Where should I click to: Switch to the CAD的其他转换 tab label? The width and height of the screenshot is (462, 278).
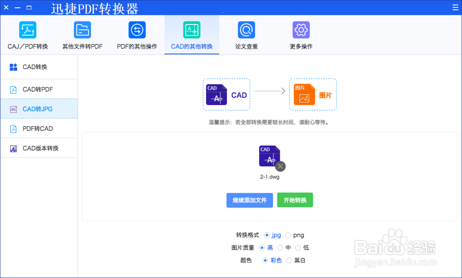pyautogui.click(x=192, y=47)
